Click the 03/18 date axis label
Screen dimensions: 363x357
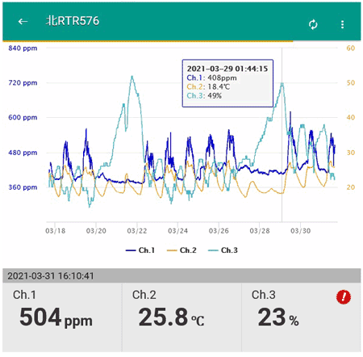55,231
